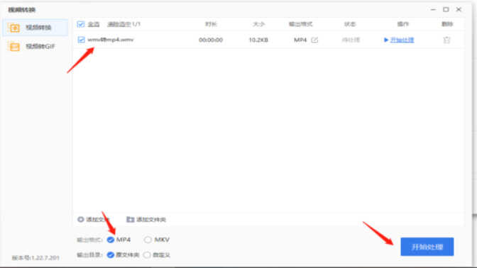Click the 添加文件 add file button

[93, 219]
